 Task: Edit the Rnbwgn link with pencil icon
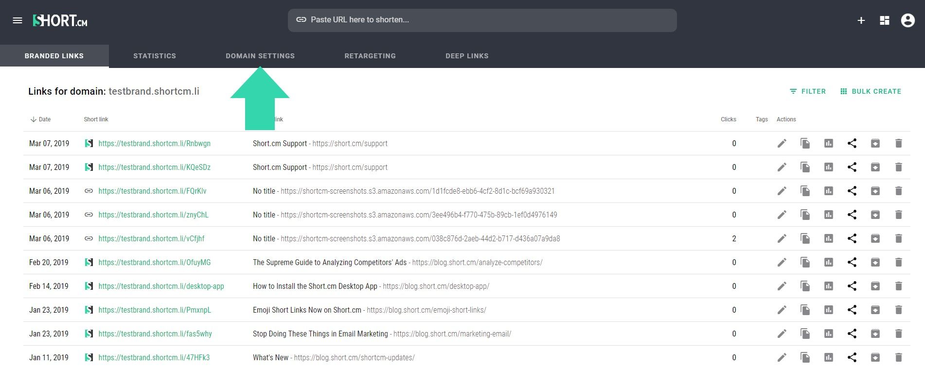pyautogui.click(x=782, y=143)
